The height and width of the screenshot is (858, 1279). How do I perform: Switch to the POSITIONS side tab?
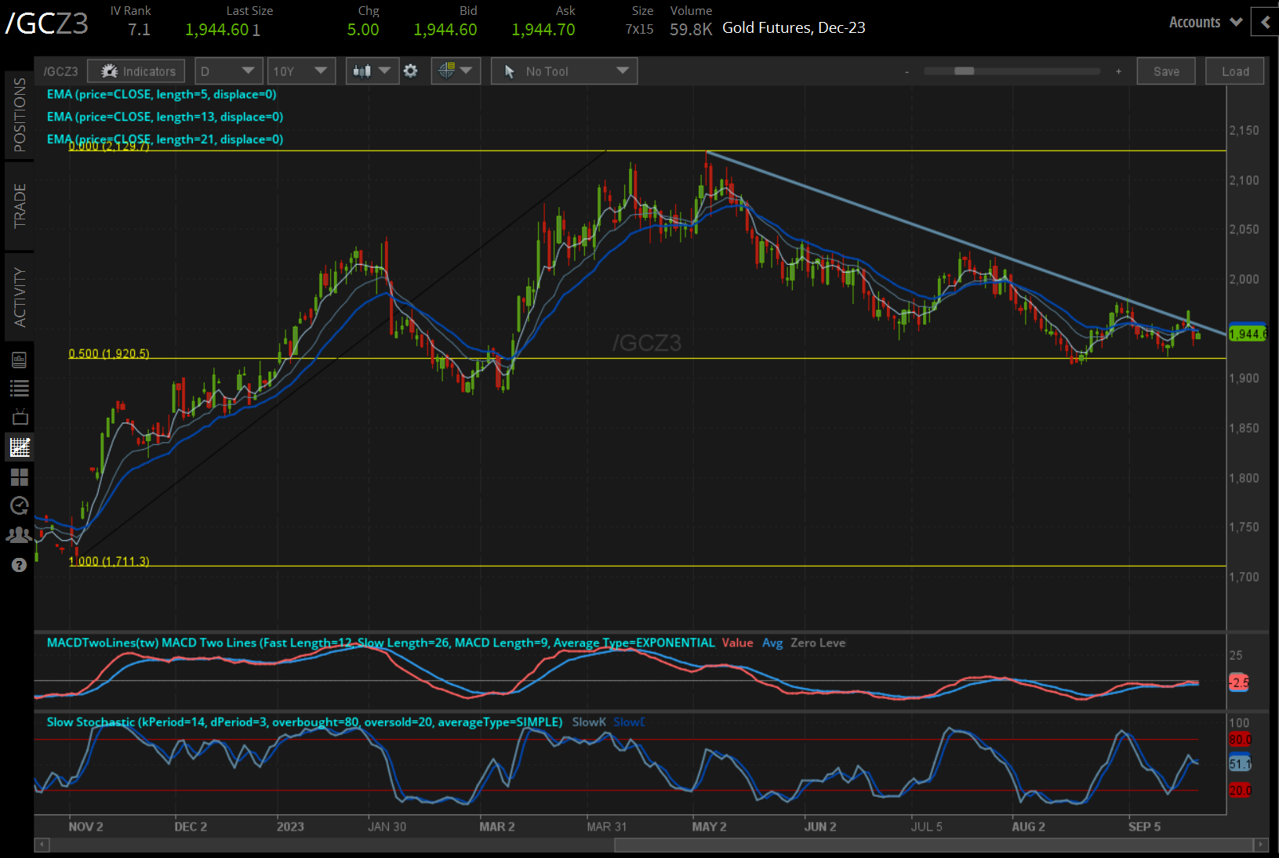click(20, 114)
